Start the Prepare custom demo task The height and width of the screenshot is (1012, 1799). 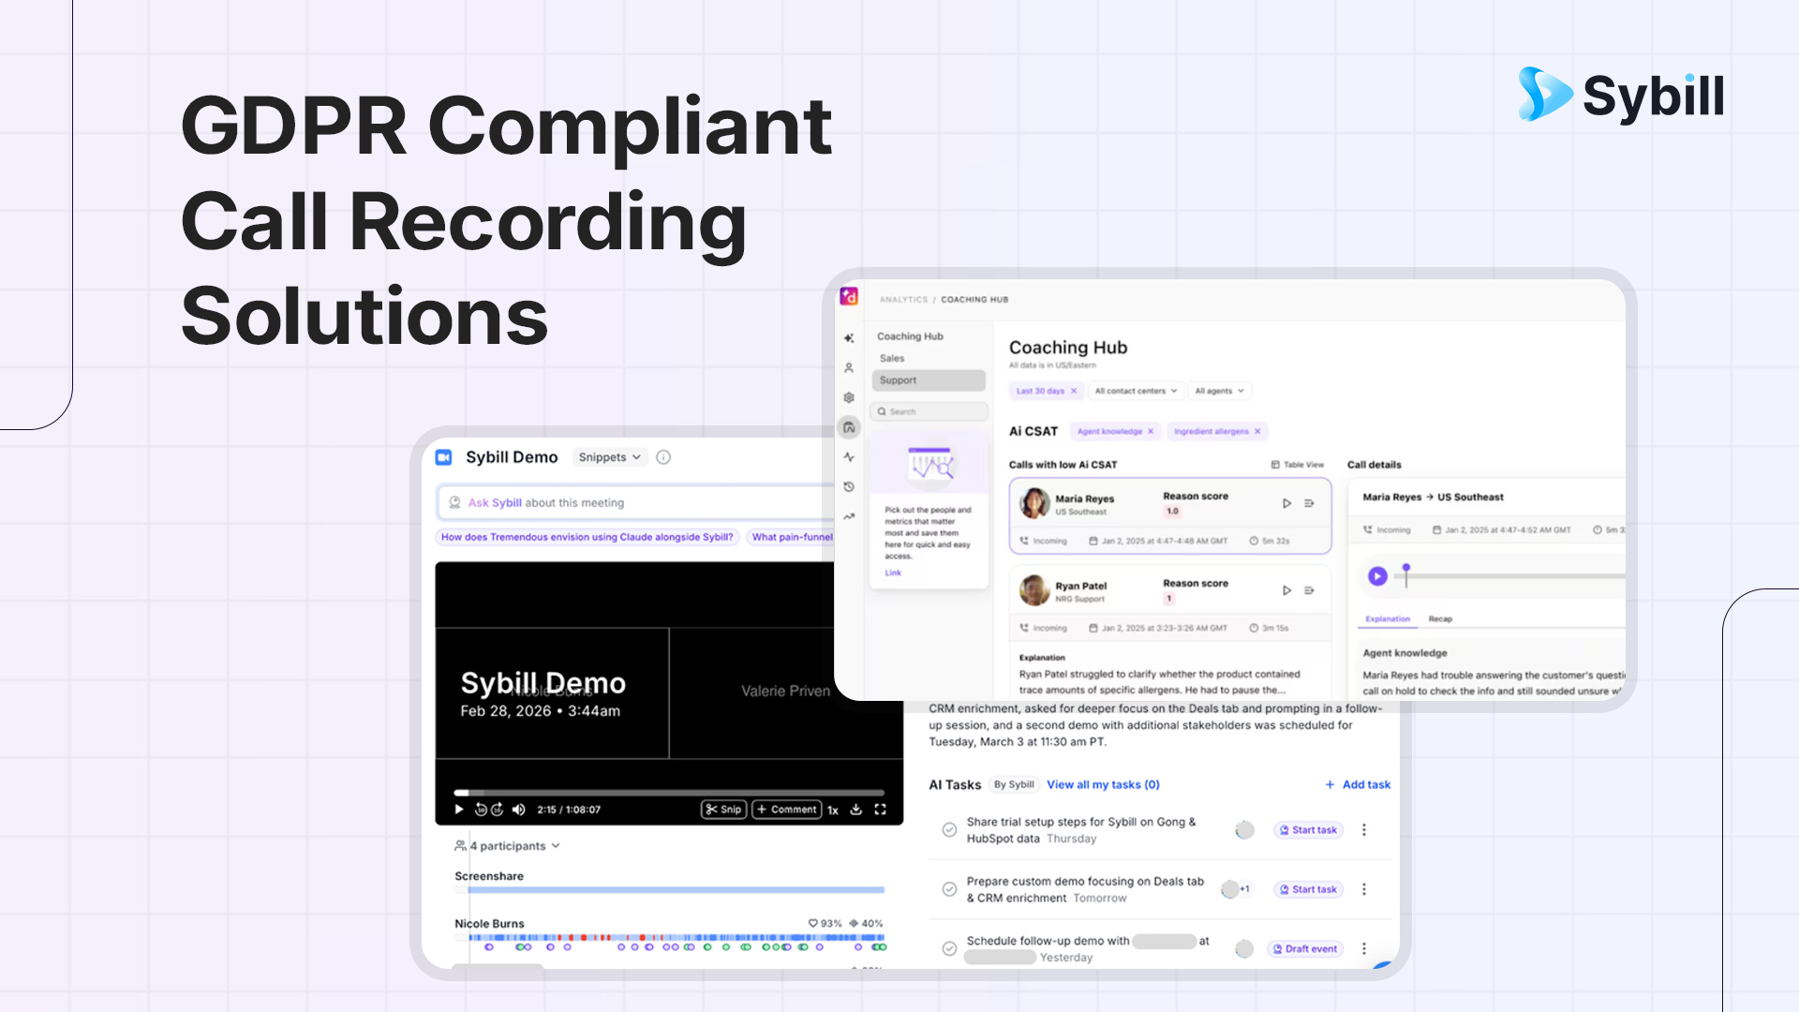point(1308,889)
